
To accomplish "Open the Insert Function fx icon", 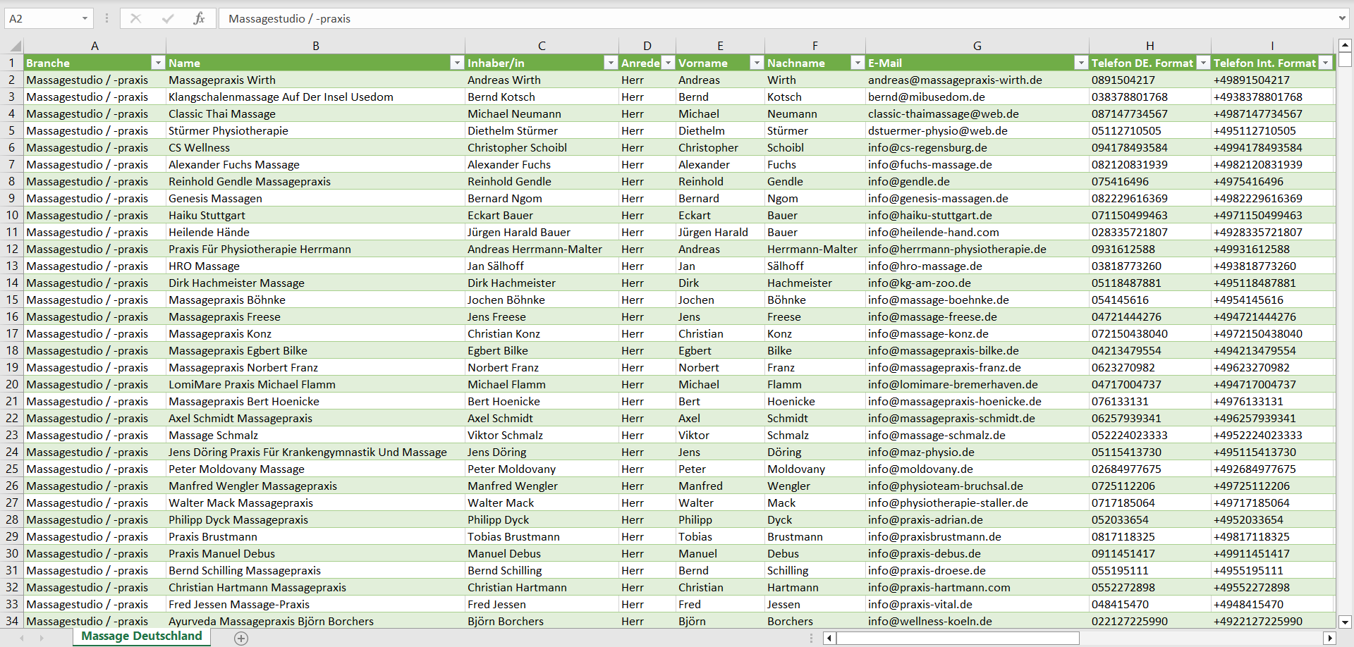I will pyautogui.click(x=199, y=18).
